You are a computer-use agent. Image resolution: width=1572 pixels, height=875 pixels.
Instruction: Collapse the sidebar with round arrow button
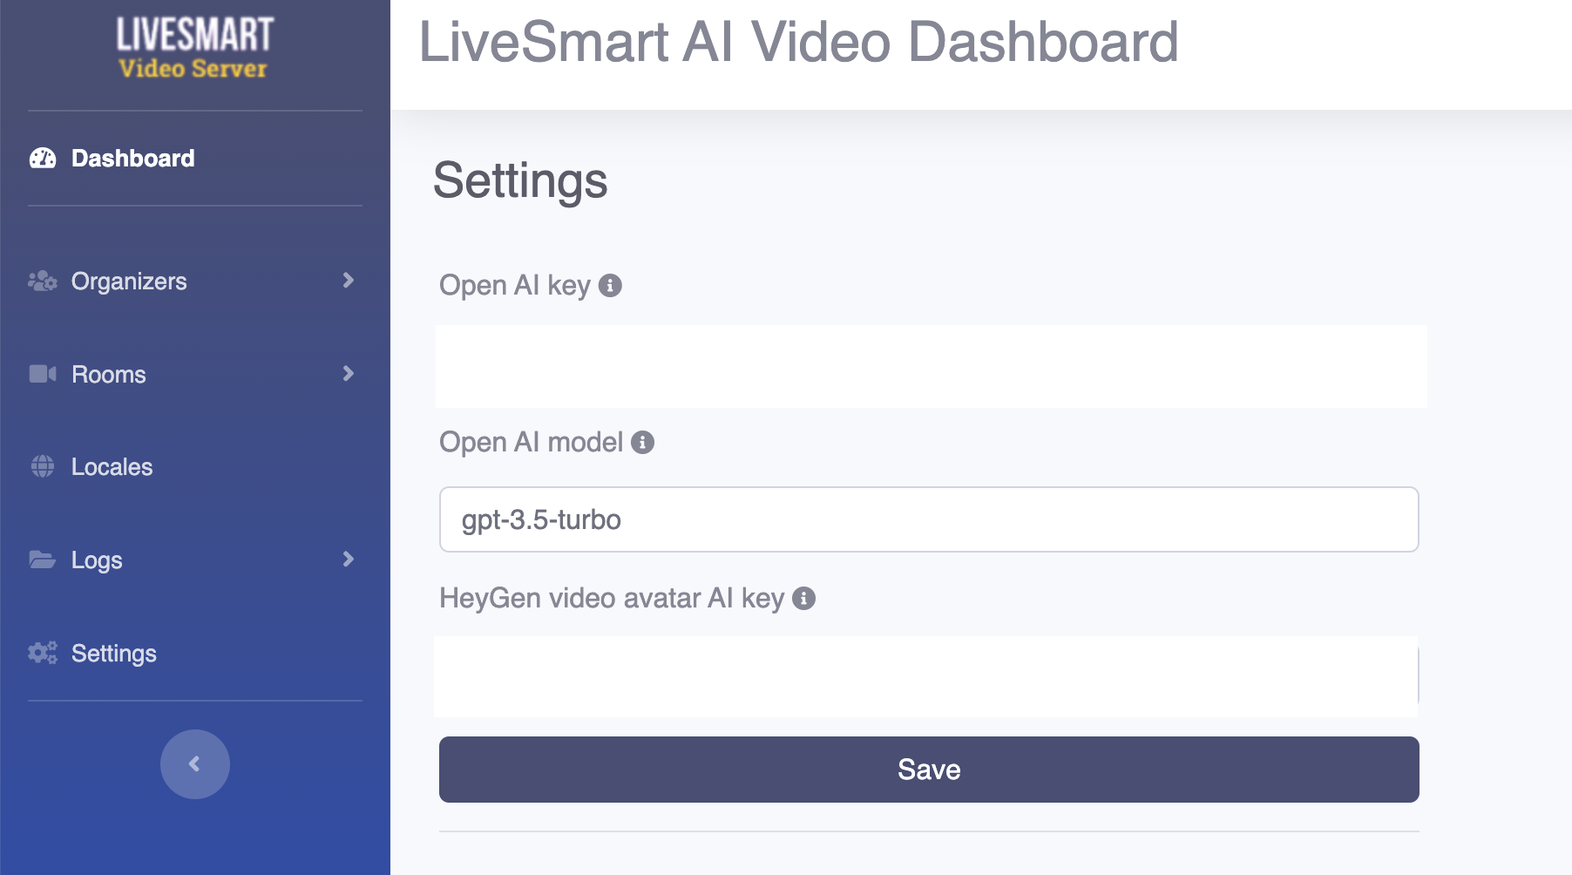click(194, 764)
